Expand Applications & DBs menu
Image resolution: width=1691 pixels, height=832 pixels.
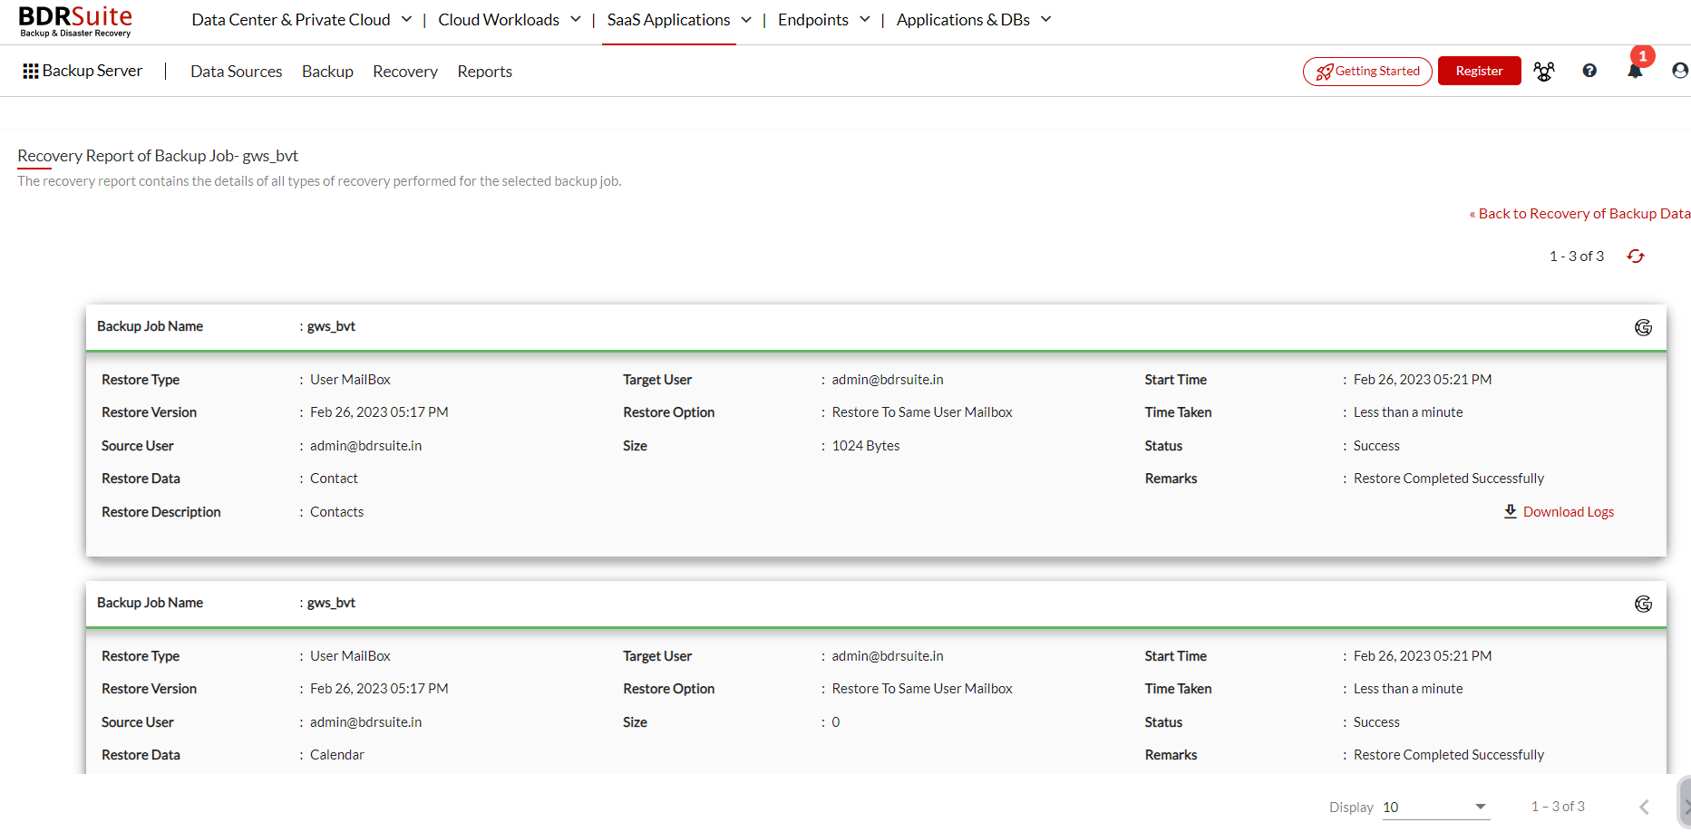[x=974, y=20]
